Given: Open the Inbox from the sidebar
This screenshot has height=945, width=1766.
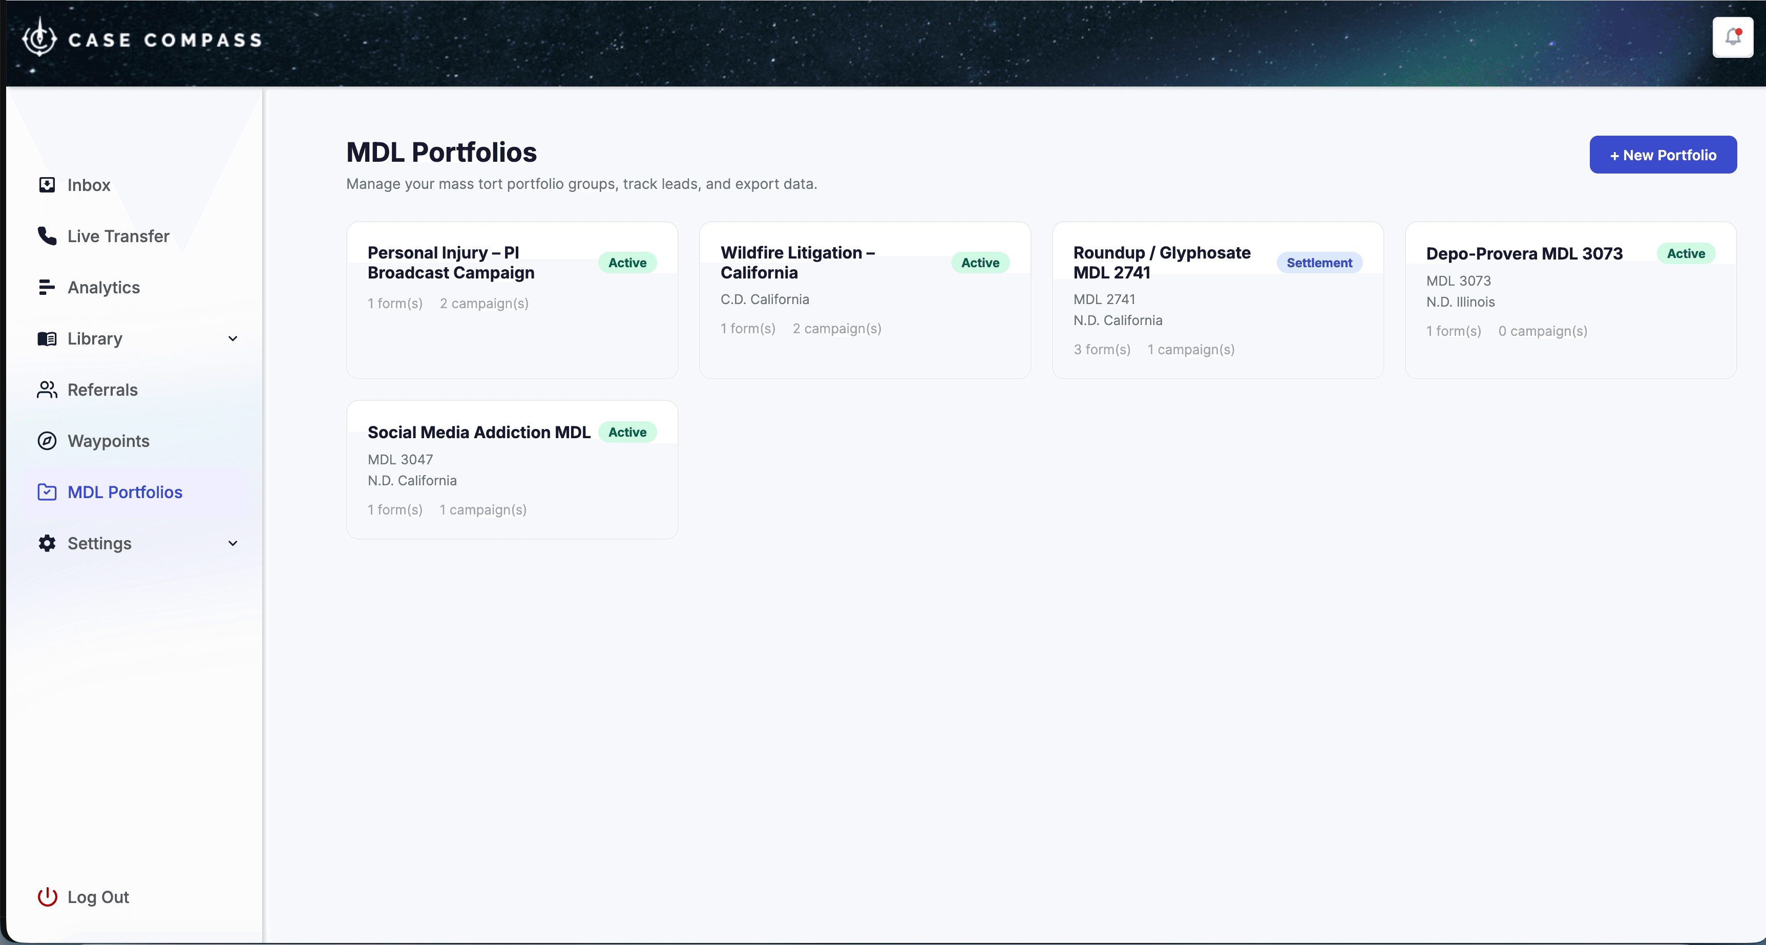Looking at the screenshot, I should [89, 185].
